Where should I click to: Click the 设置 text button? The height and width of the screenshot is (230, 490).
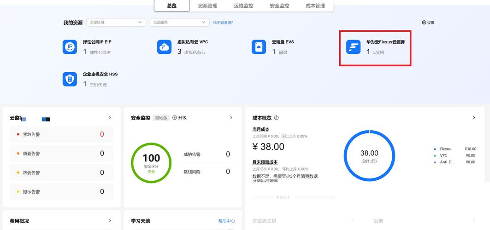point(431,23)
